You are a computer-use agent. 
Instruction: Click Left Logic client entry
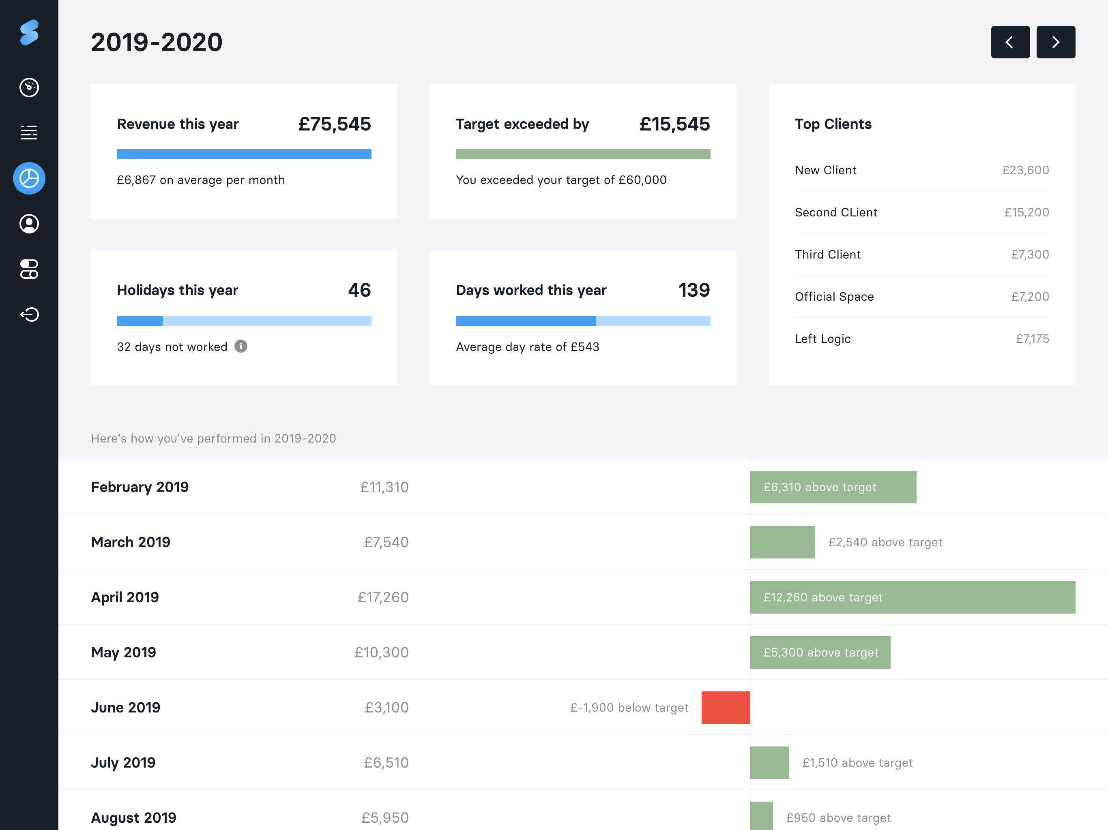click(822, 339)
